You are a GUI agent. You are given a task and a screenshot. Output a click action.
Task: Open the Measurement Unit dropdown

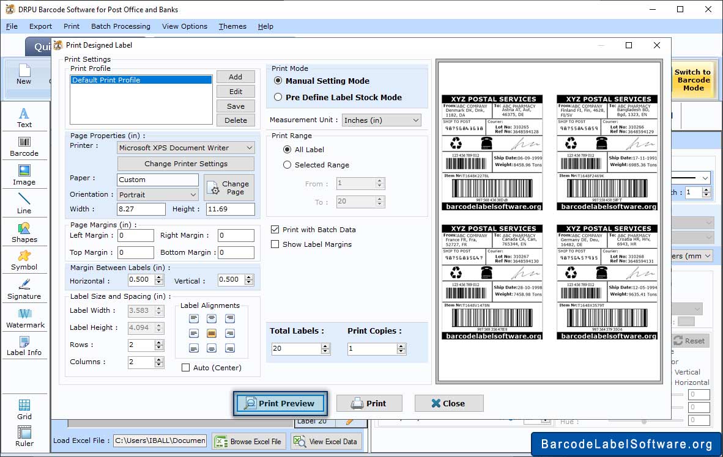click(x=381, y=120)
